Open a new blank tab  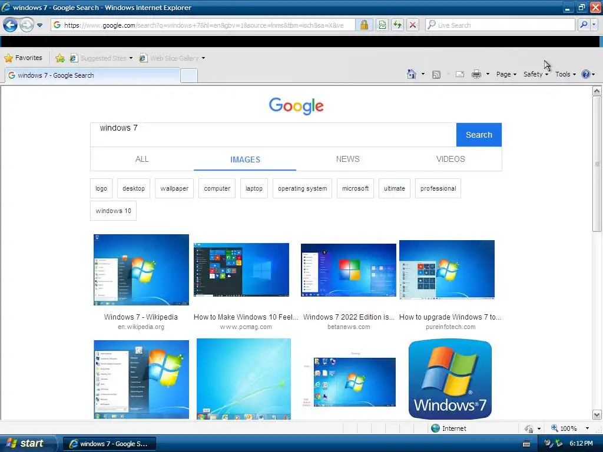(x=189, y=76)
